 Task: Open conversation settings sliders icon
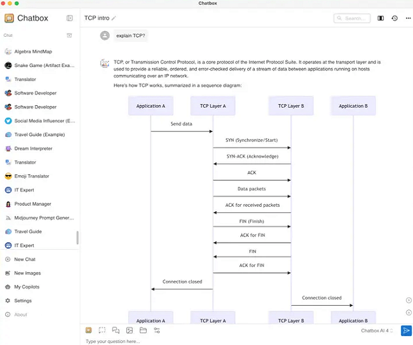157,330
